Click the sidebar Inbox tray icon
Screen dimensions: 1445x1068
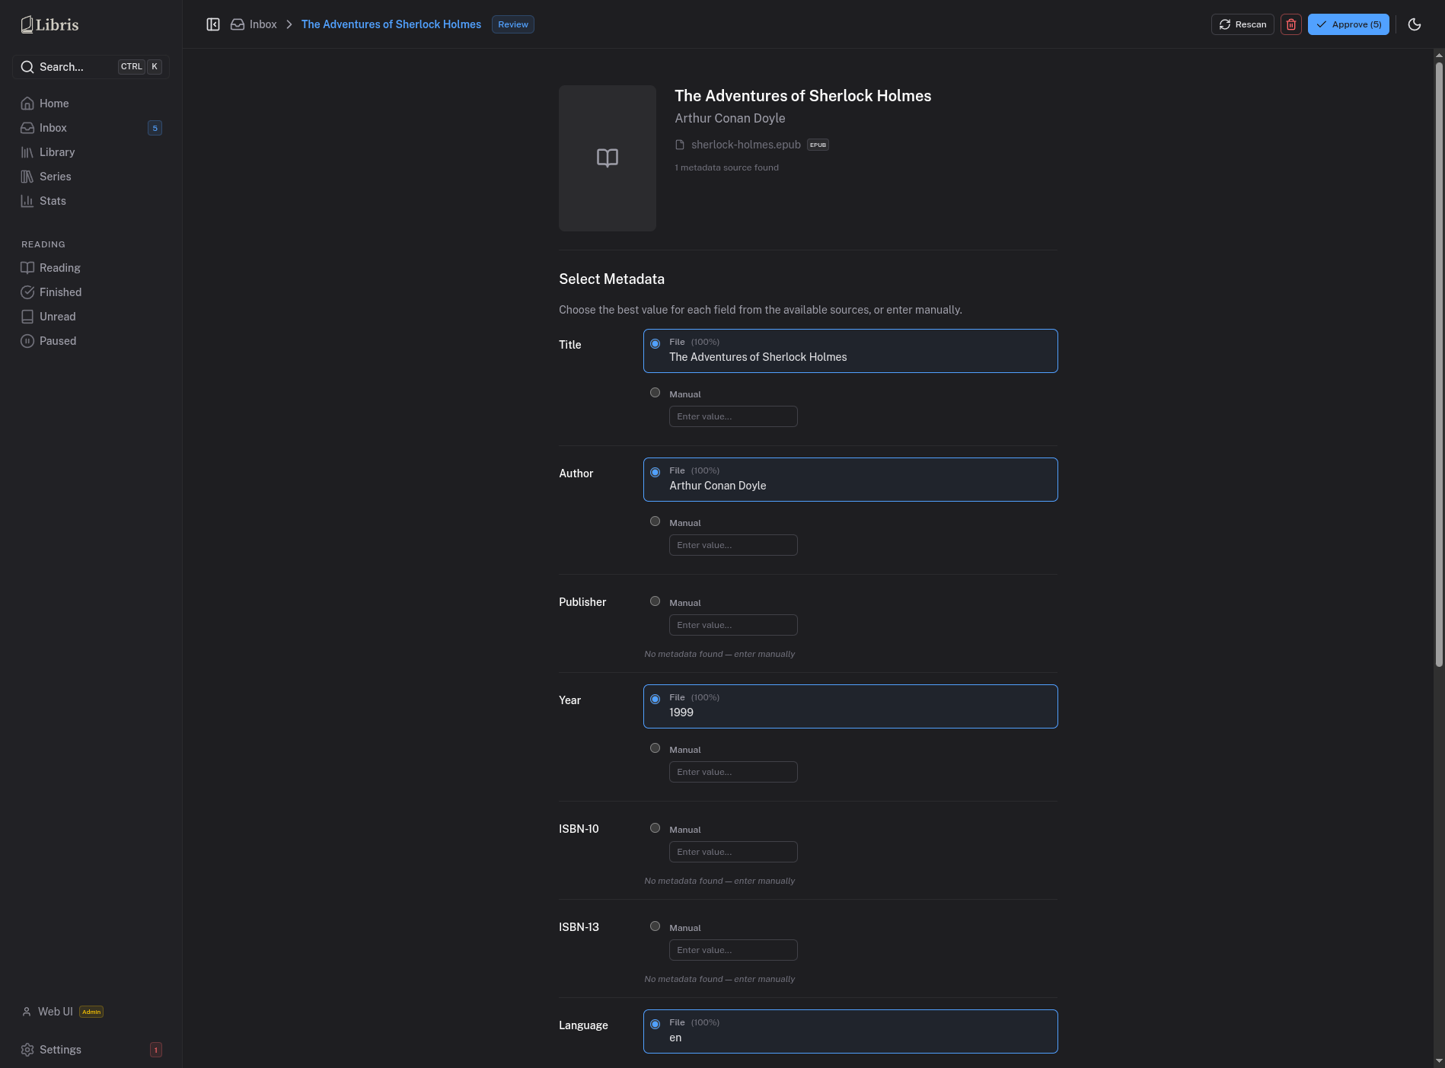(27, 128)
